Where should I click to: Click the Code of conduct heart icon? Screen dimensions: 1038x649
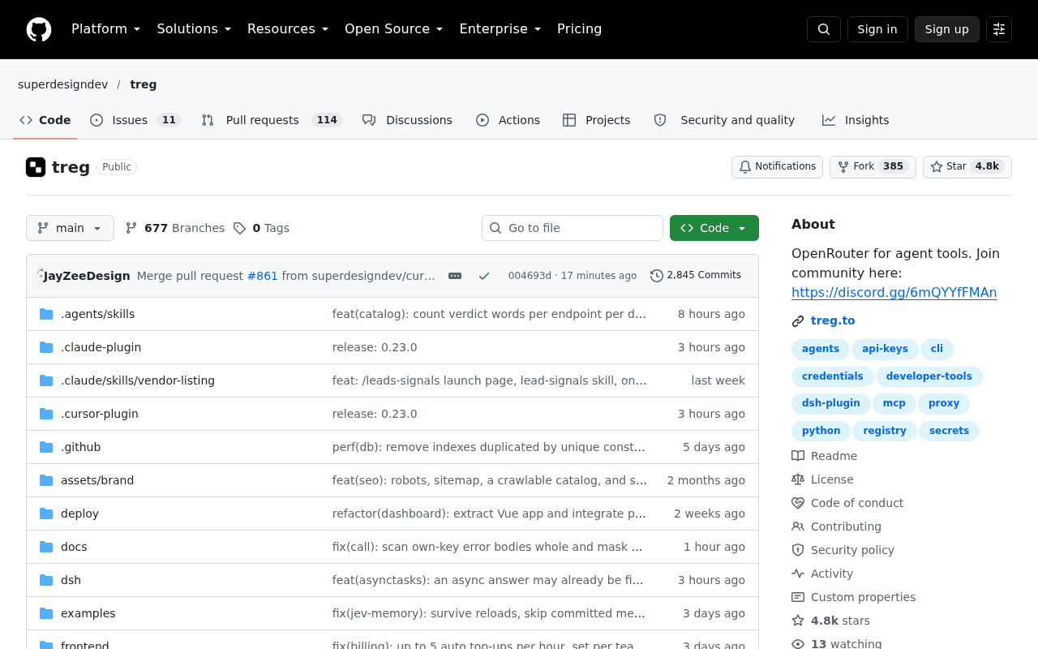coord(798,503)
